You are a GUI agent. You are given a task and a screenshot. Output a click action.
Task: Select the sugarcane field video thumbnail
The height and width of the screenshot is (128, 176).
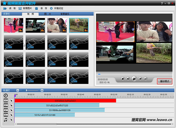(79, 25)
